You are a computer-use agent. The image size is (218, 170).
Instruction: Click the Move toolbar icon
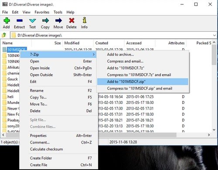point(58,21)
